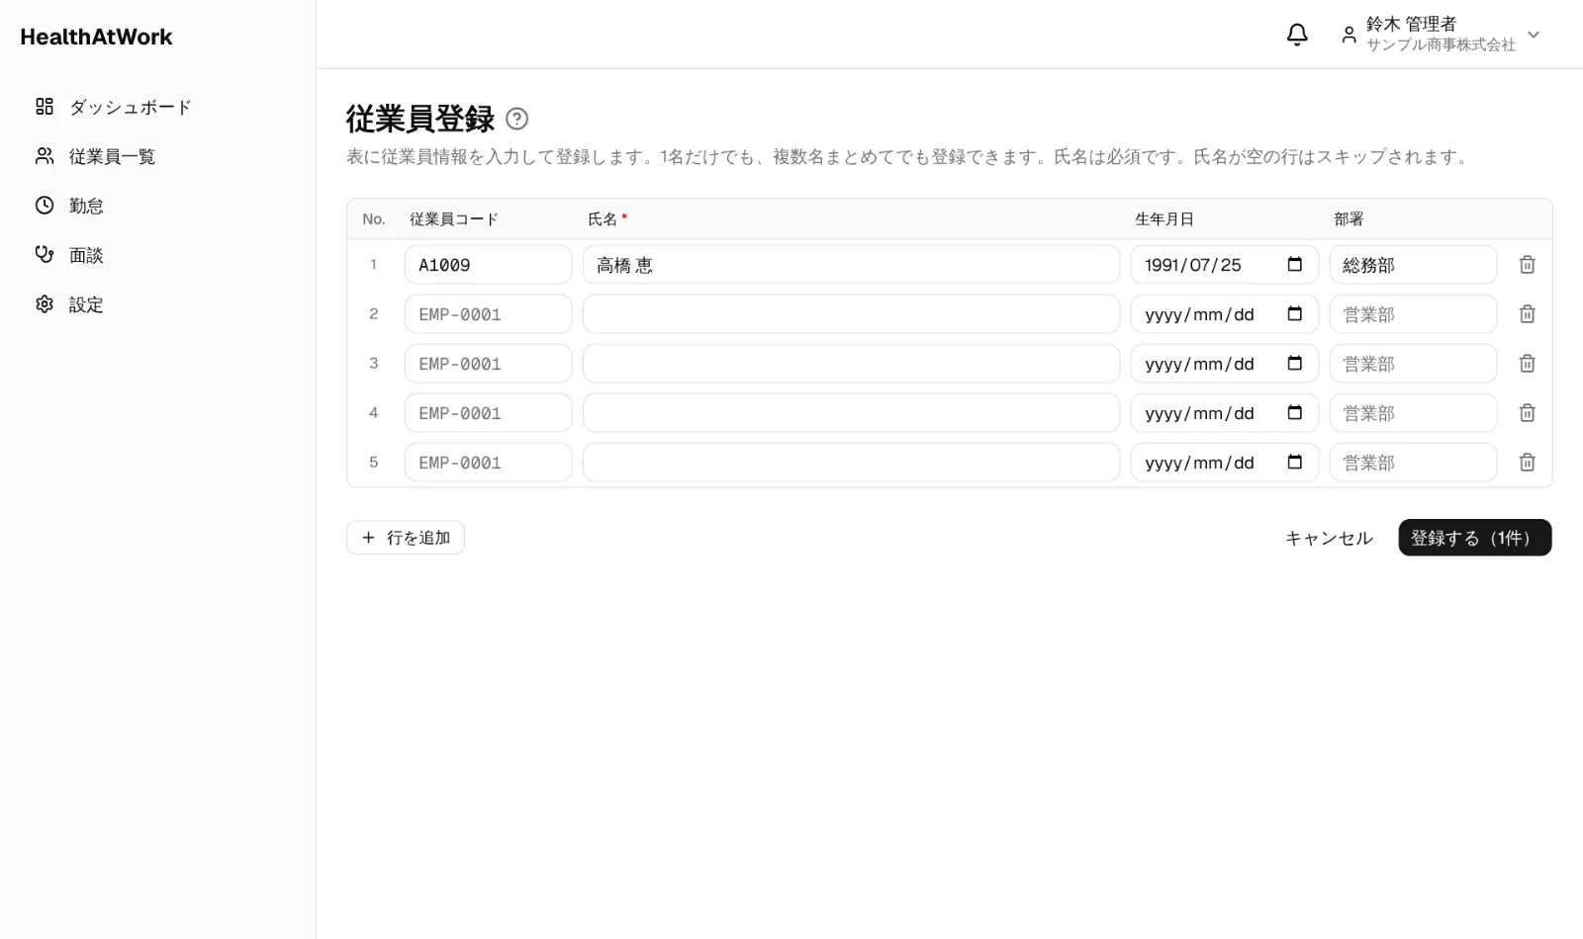Viewport: 1583px width, 939px height.
Task: Click 登録する（1件） button
Action: click(x=1474, y=538)
